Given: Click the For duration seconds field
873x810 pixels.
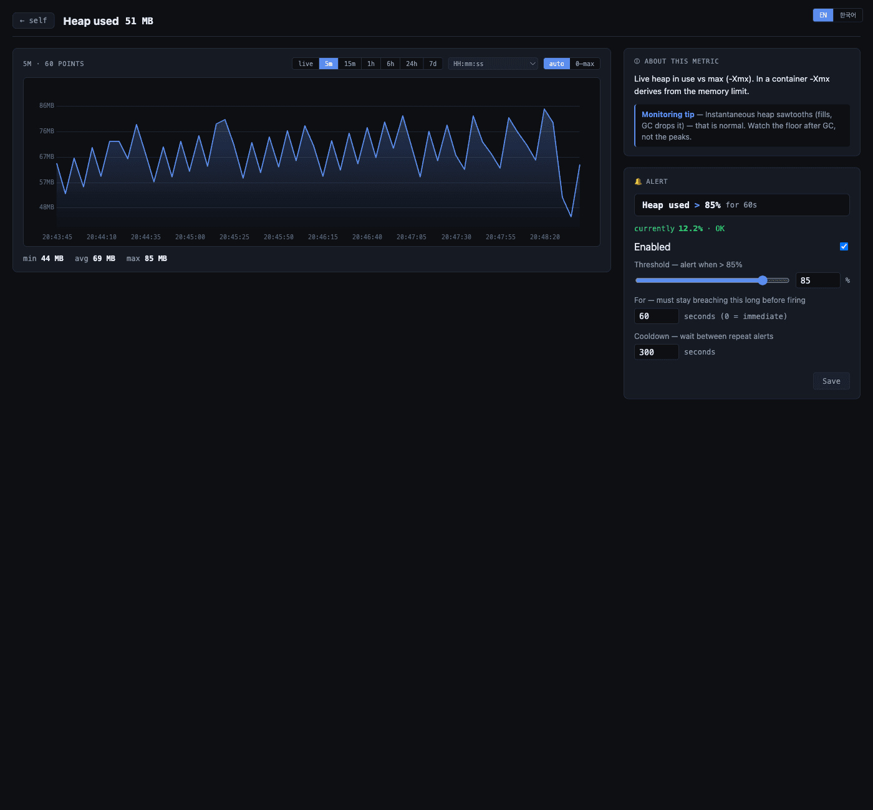Looking at the screenshot, I should point(656,316).
